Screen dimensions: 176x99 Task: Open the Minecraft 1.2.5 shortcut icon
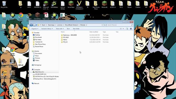coord(46,5)
